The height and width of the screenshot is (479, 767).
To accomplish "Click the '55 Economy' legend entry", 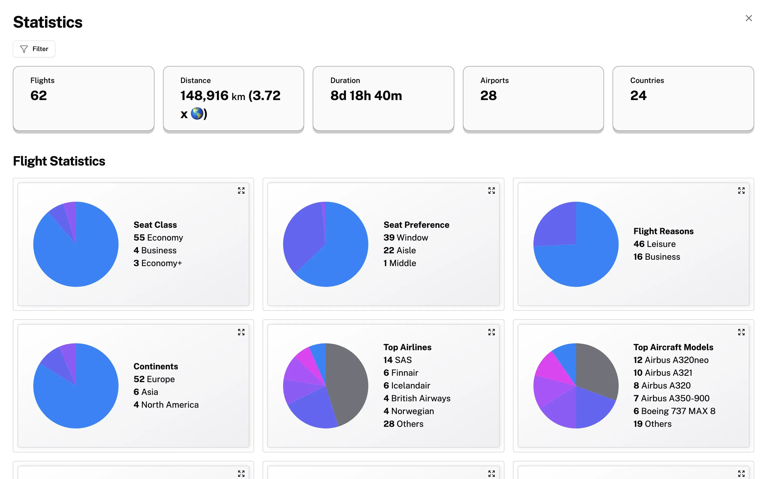I will 158,238.
